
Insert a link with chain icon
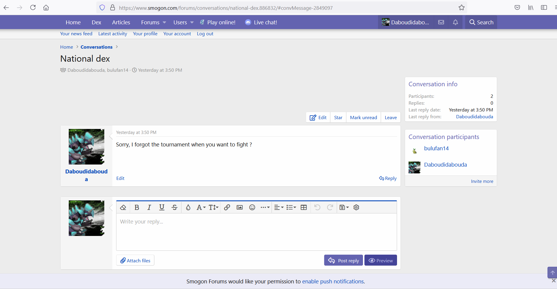coord(227,207)
